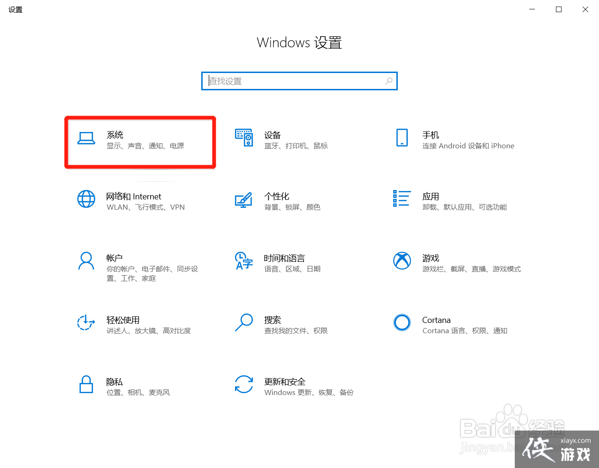Focus the 查找设置 search field
The height and width of the screenshot is (468, 599).
[x=299, y=81]
